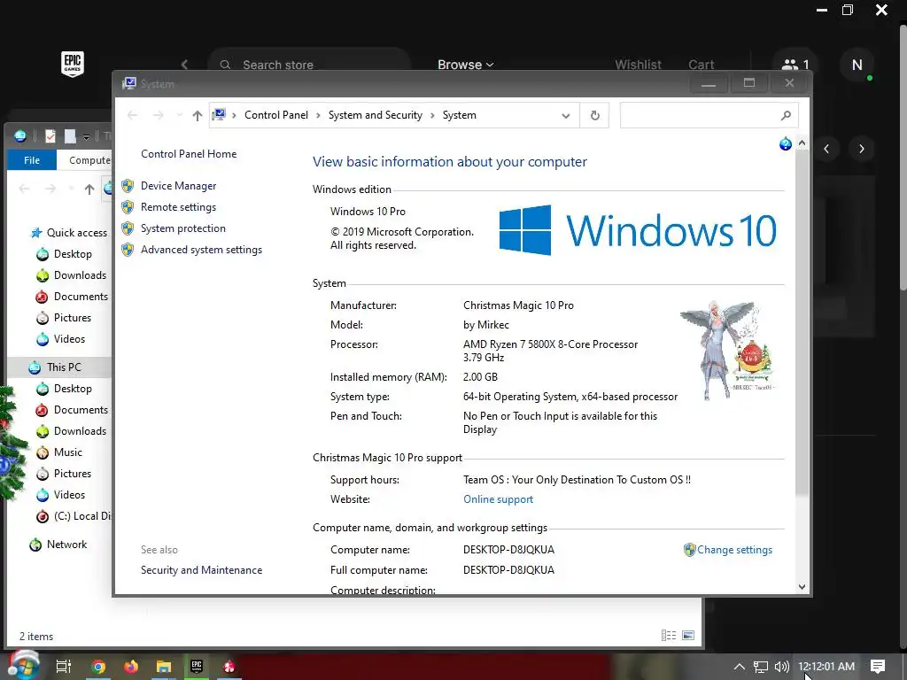Select Pictures under Quick access
Screen dimensions: 907x680
73,318
